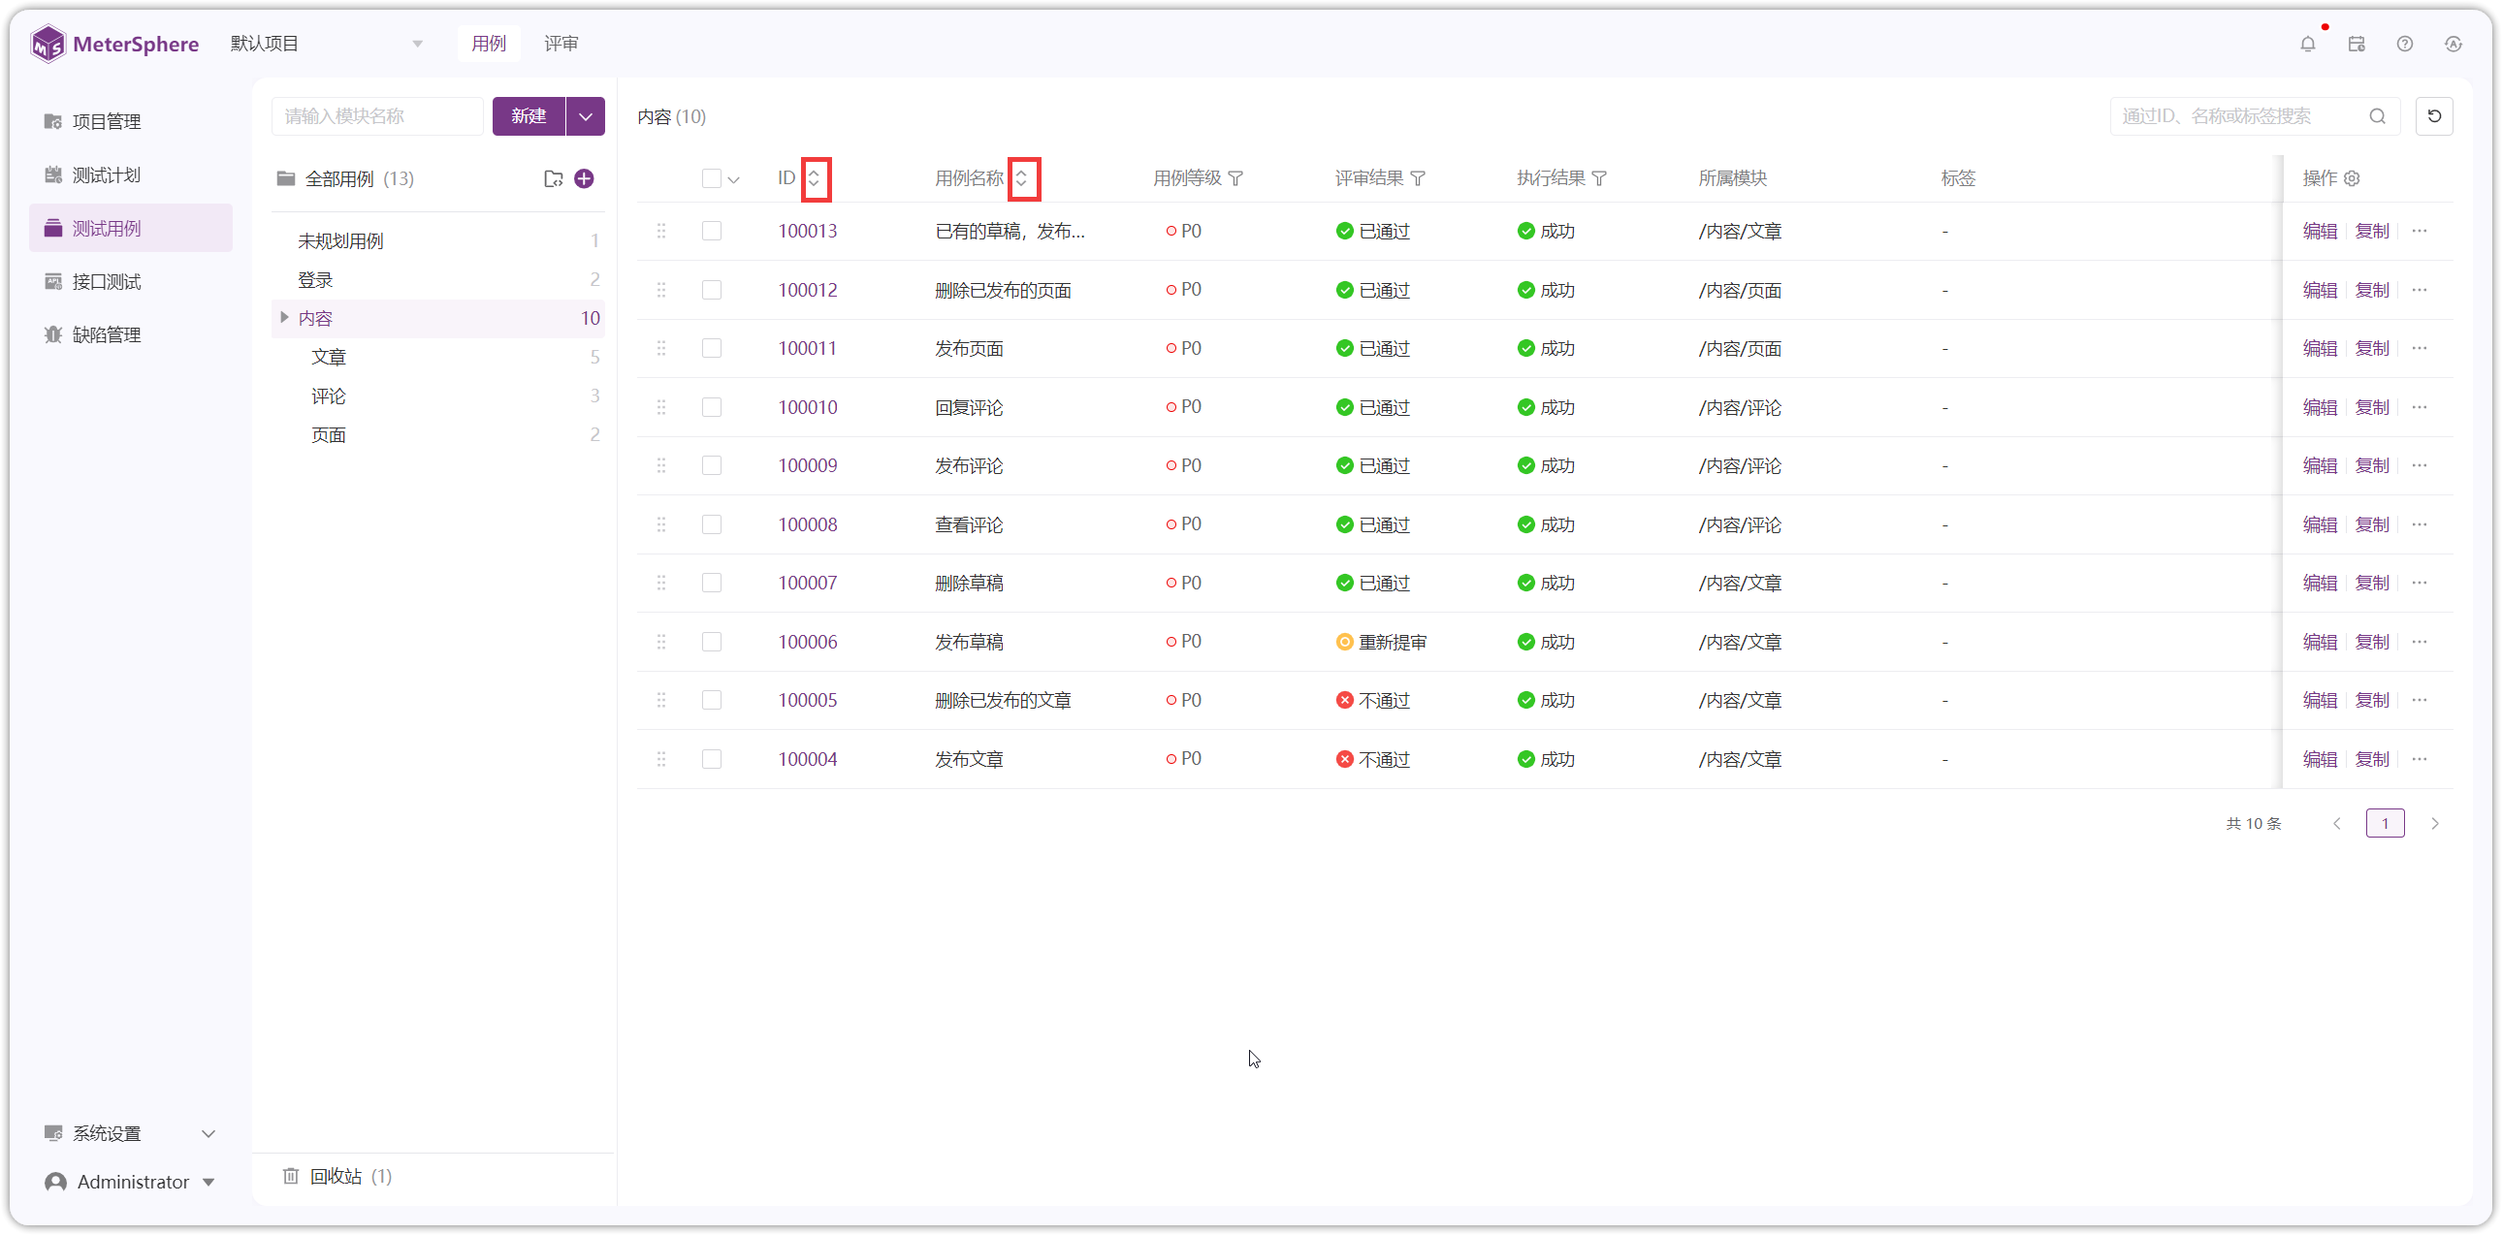
Task: Filter by case level column
Action: (1235, 178)
